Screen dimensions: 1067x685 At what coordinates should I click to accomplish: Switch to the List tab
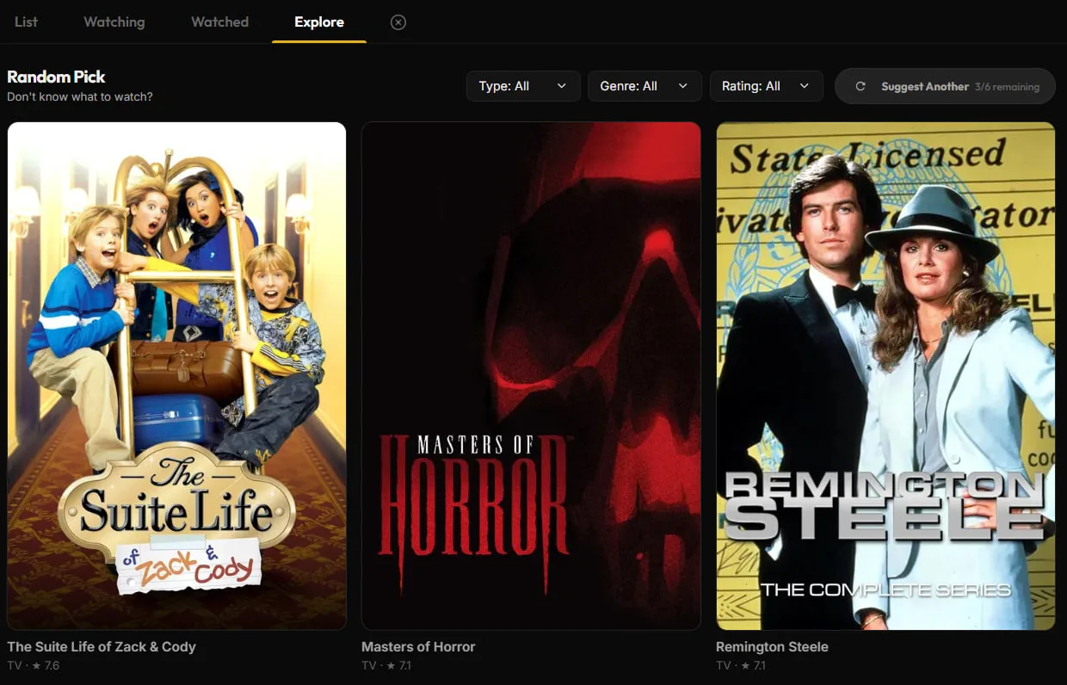[26, 22]
